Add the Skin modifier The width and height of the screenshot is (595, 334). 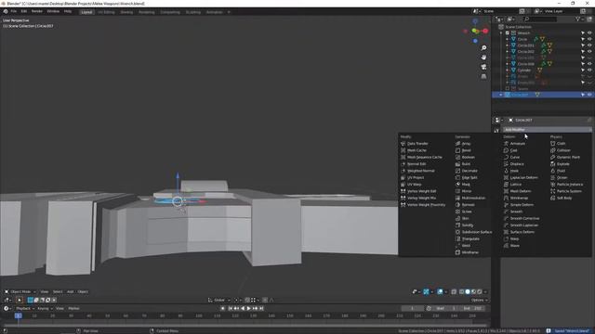click(x=463, y=219)
